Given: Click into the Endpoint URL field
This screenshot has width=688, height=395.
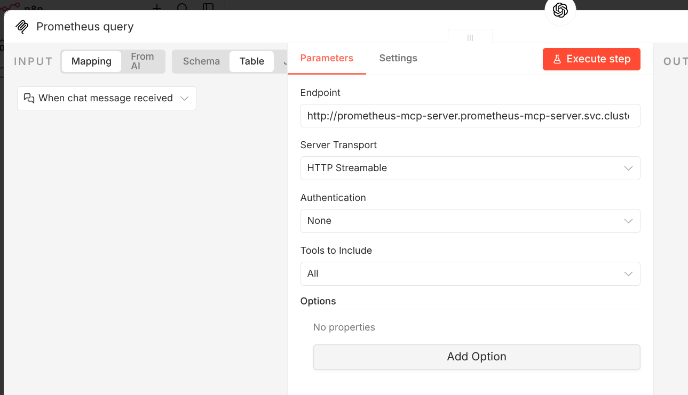Looking at the screenshot, I should tap(470, 116).
